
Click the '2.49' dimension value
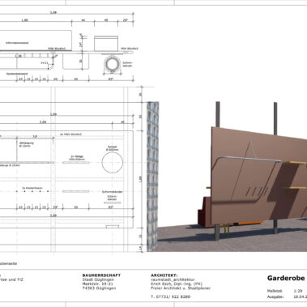[43, 122]
